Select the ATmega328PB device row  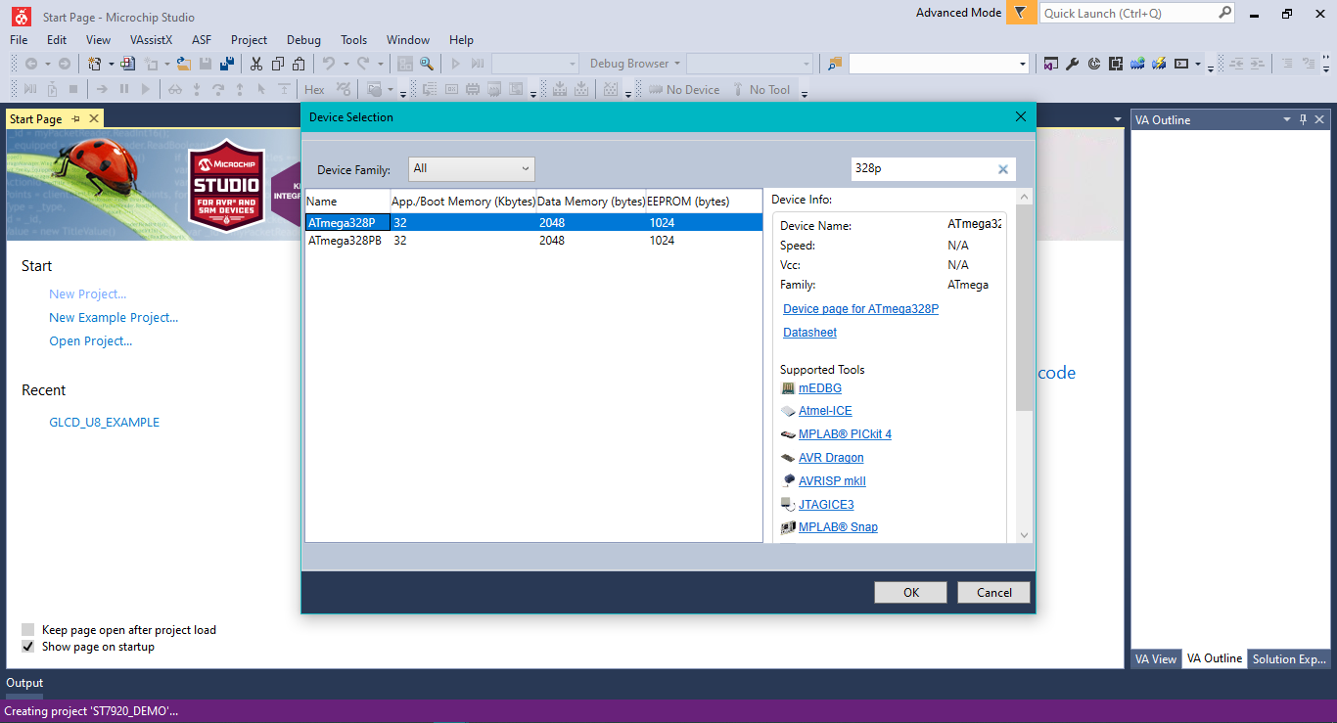[533, 241]
